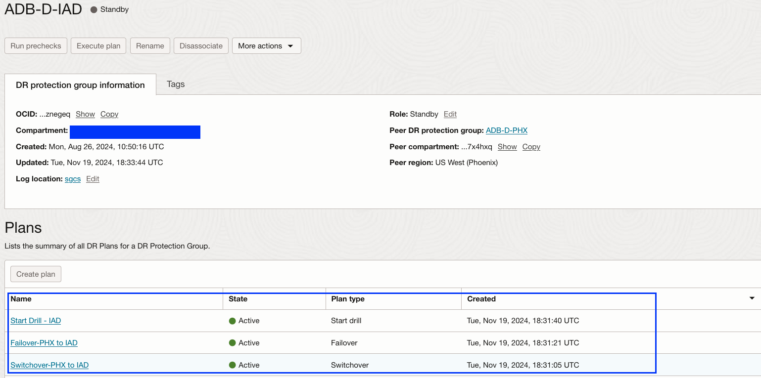
Task: Show the full OCID value
Action: [85, 114]
